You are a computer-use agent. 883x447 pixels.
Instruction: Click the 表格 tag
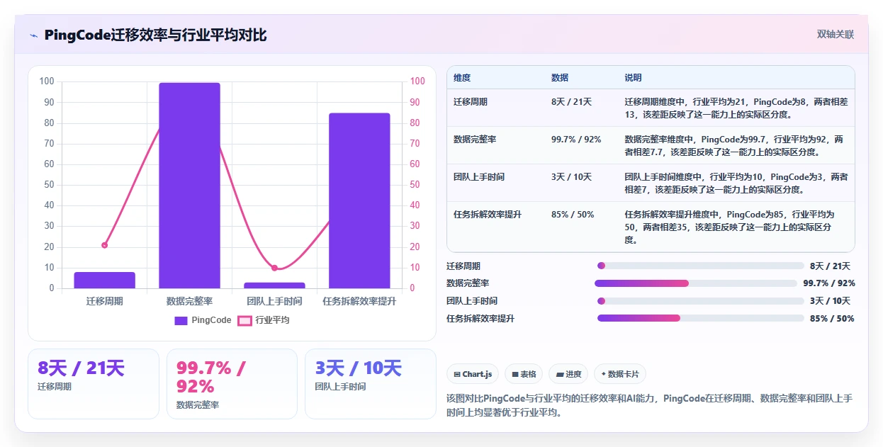[524, 374]
